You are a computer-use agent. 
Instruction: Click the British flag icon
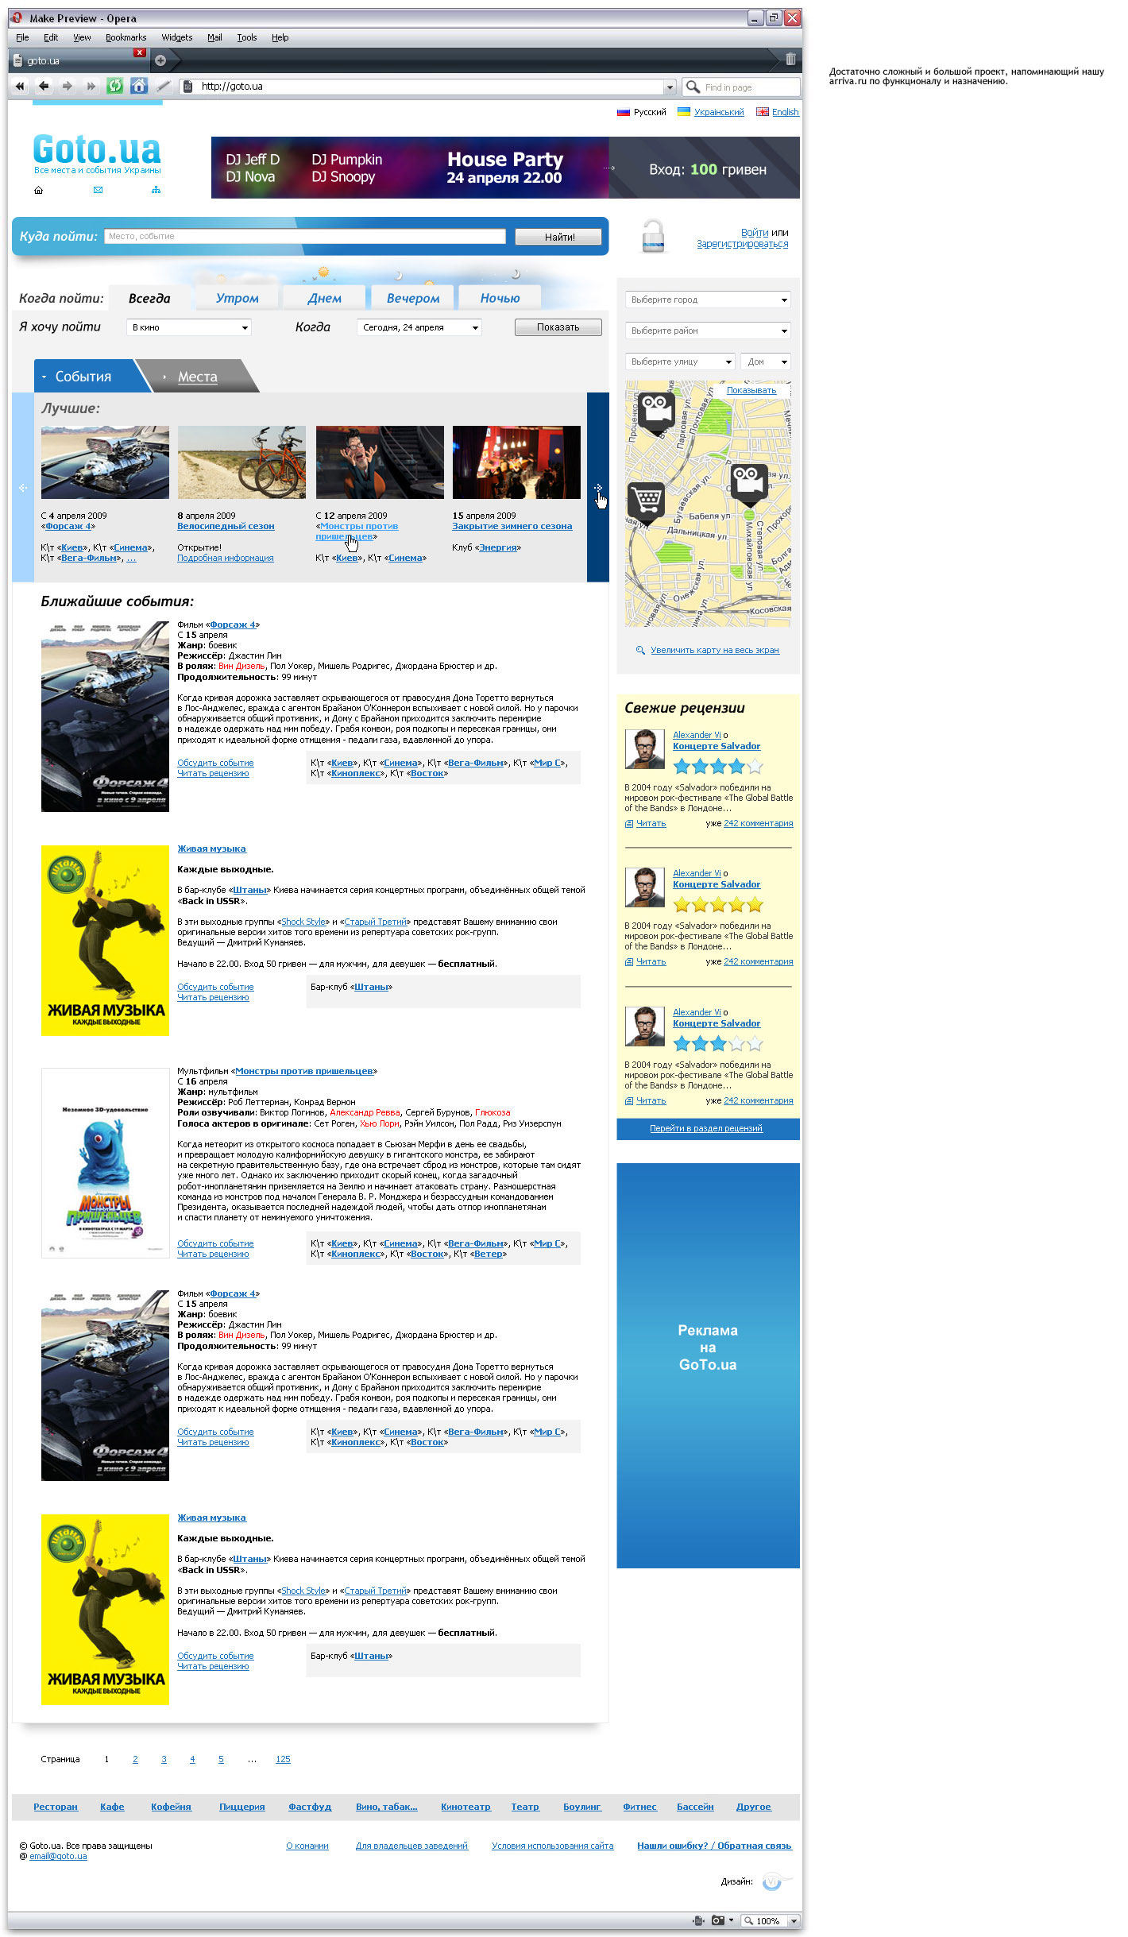click(763, 112)
